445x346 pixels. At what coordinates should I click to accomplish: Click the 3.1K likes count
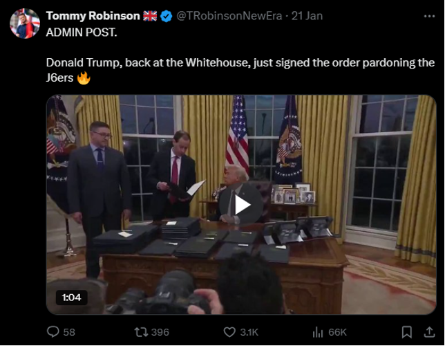[x=249, y=332]
